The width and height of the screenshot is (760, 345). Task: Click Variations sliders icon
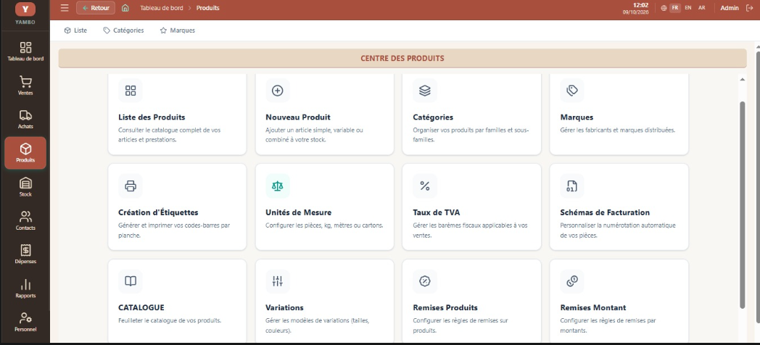pyautogui.click(x=277, y=281)
